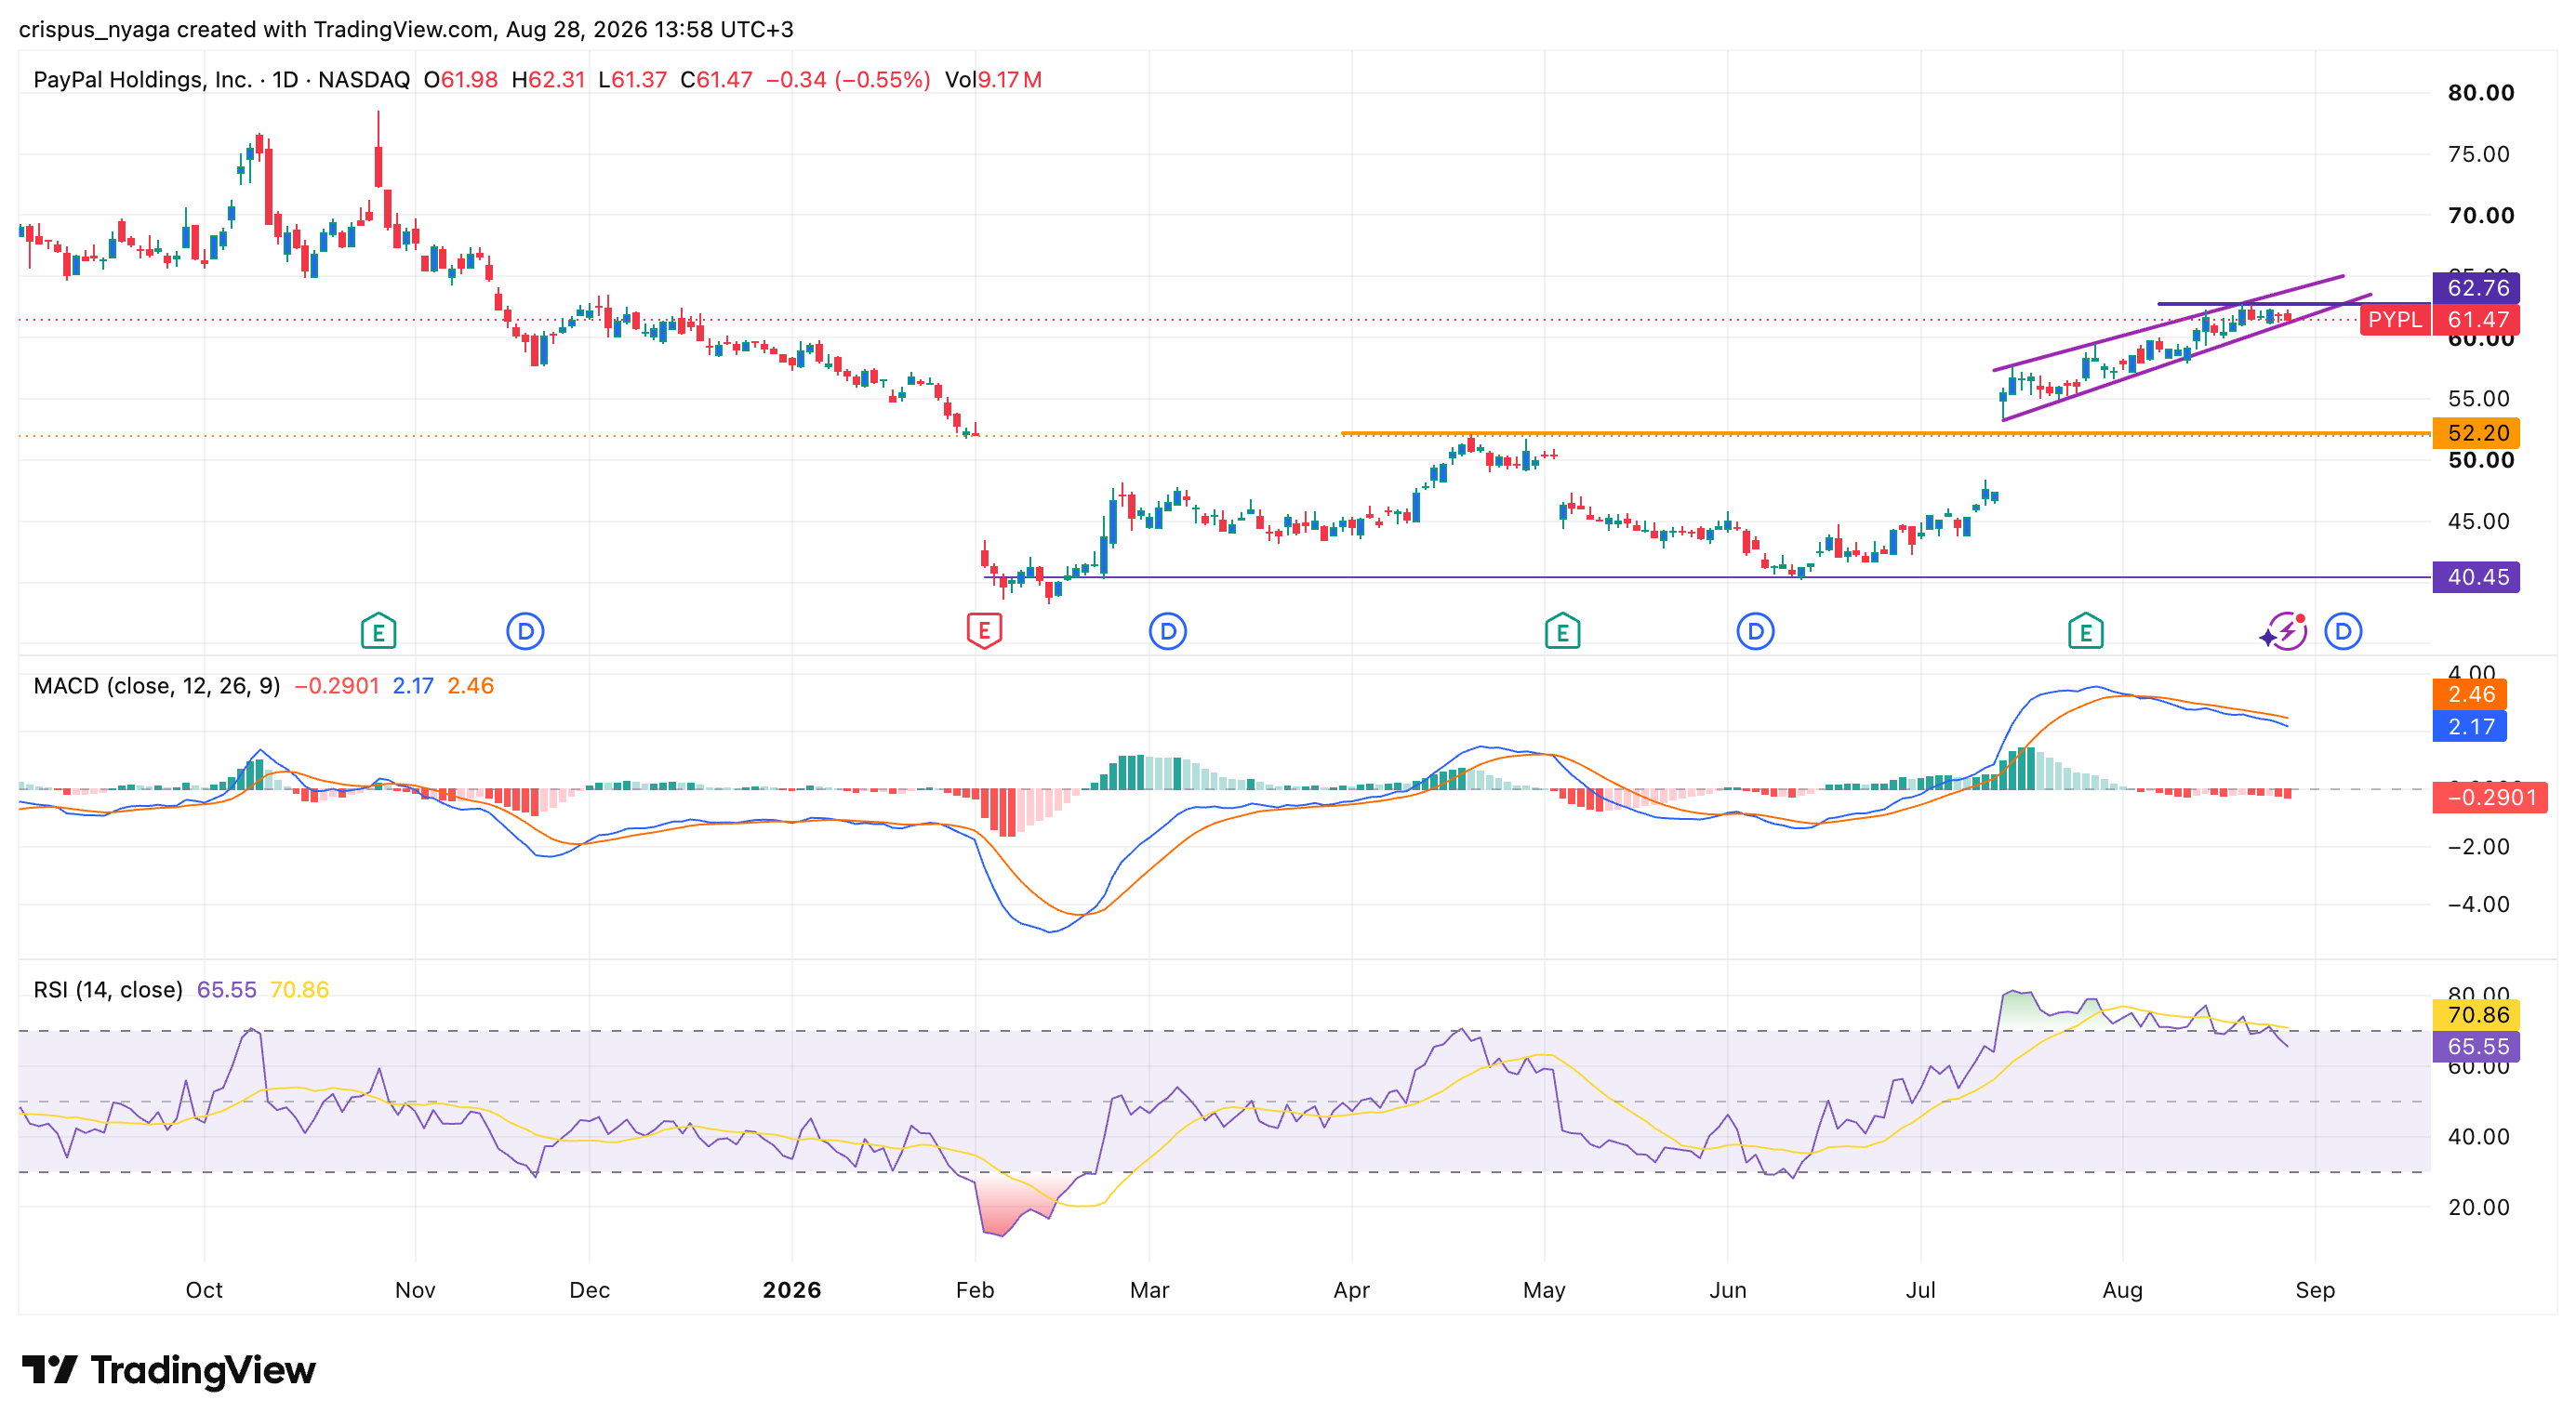Click the Vol 9.17 M readout

[x=993, y=80]
